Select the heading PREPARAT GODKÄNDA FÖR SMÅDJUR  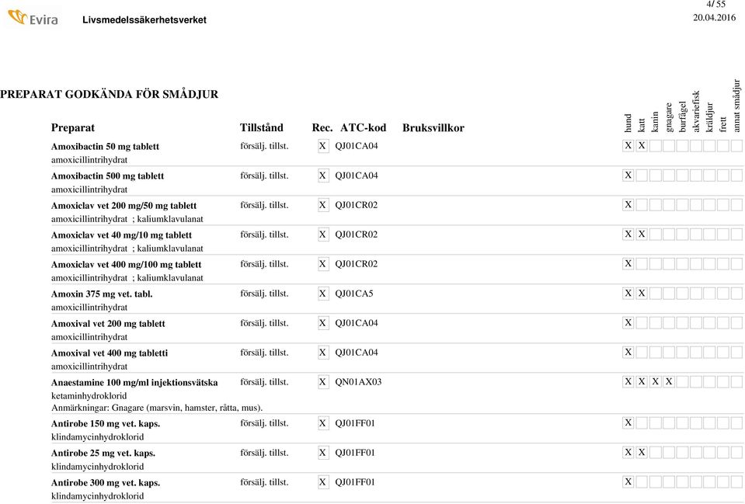coord(110,94)
